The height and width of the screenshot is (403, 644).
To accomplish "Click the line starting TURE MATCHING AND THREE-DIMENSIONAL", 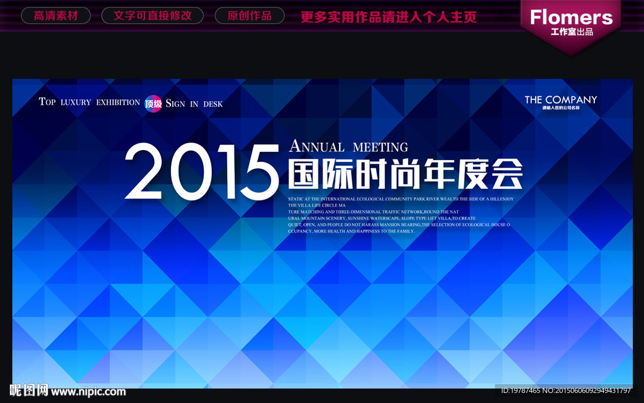I will click(x=374, y=212).
